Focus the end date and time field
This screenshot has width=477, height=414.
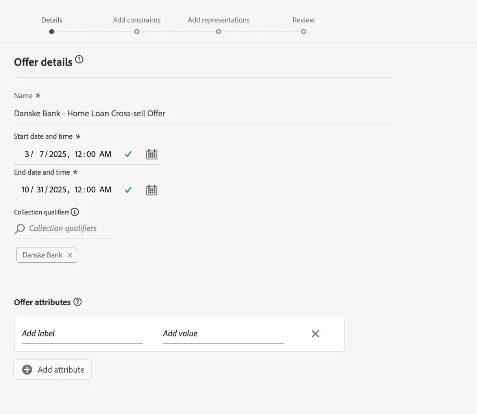[x=86, y=190]
